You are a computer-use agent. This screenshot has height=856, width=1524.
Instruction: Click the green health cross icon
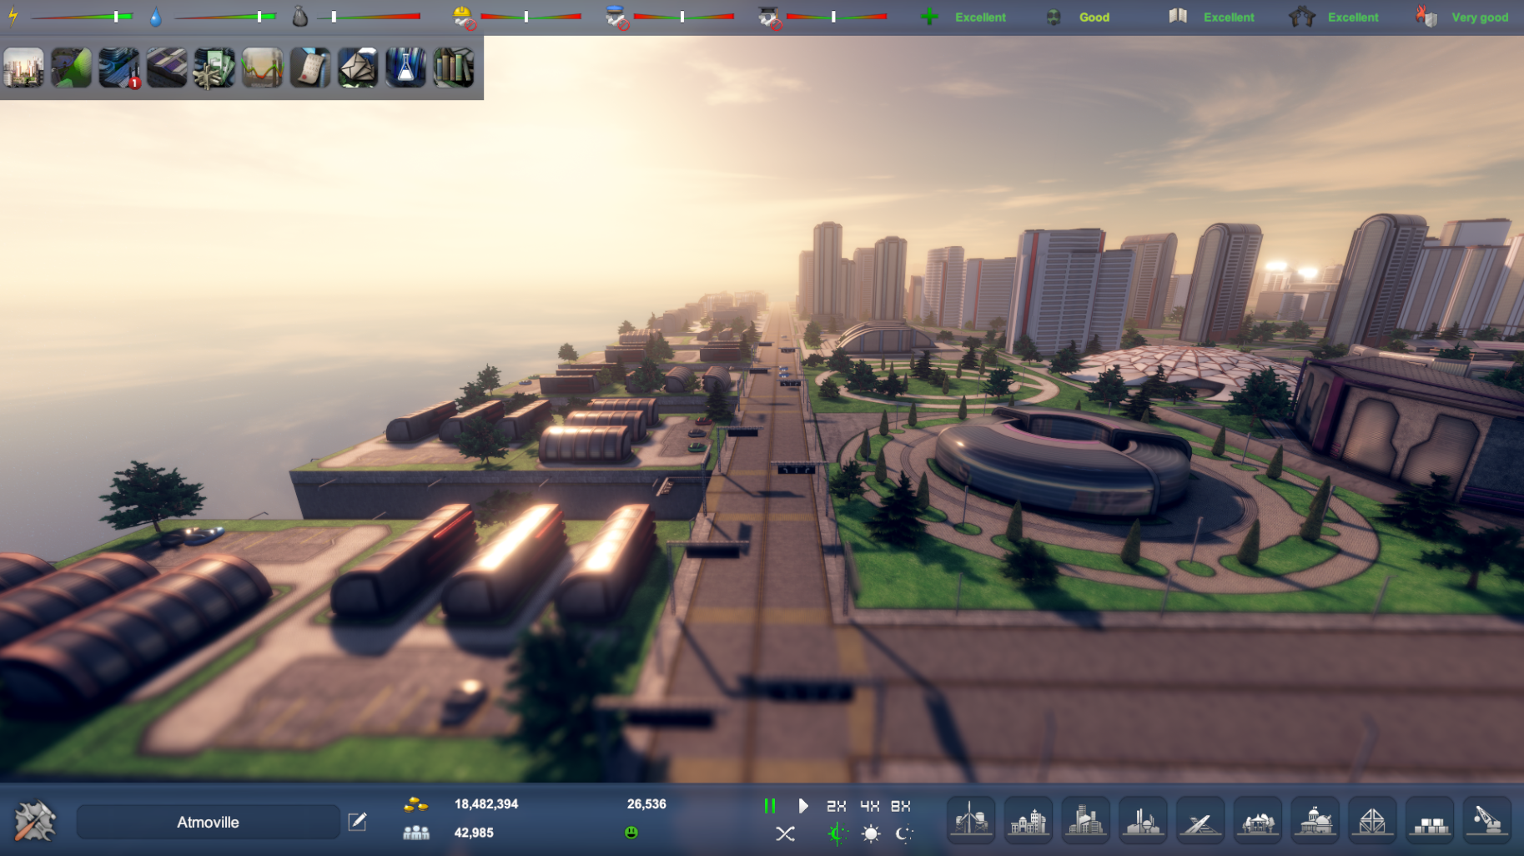pyautogui.click(x=929, y=17)
